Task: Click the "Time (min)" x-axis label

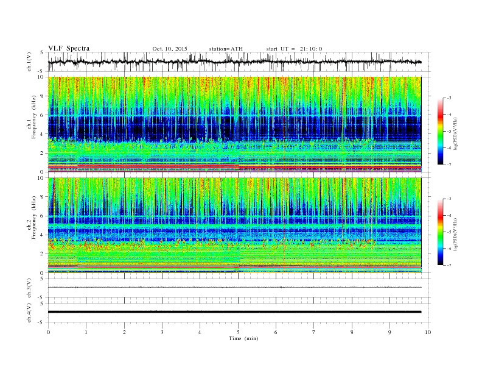Action: (243, 338)
